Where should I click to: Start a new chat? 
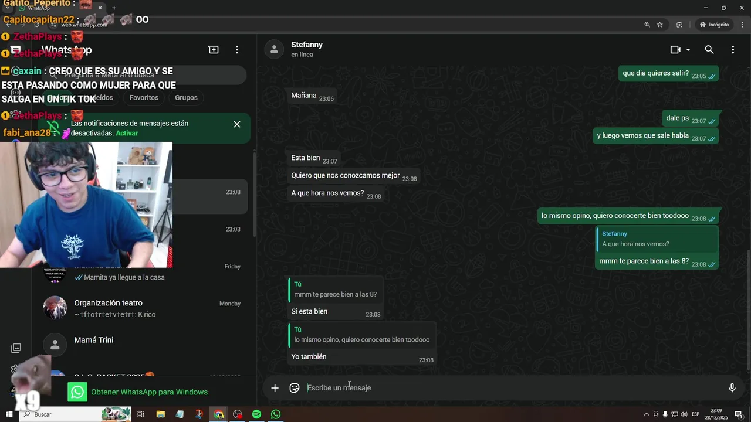[x=214, y=50]
